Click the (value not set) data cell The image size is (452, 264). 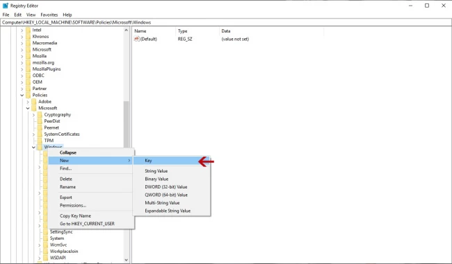(235, 39)
